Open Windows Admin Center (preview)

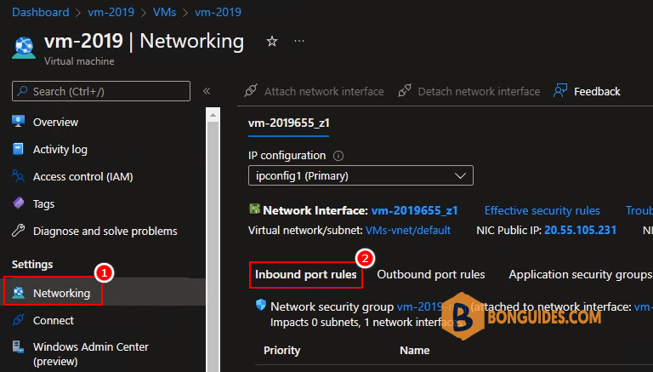coord(90,353)
